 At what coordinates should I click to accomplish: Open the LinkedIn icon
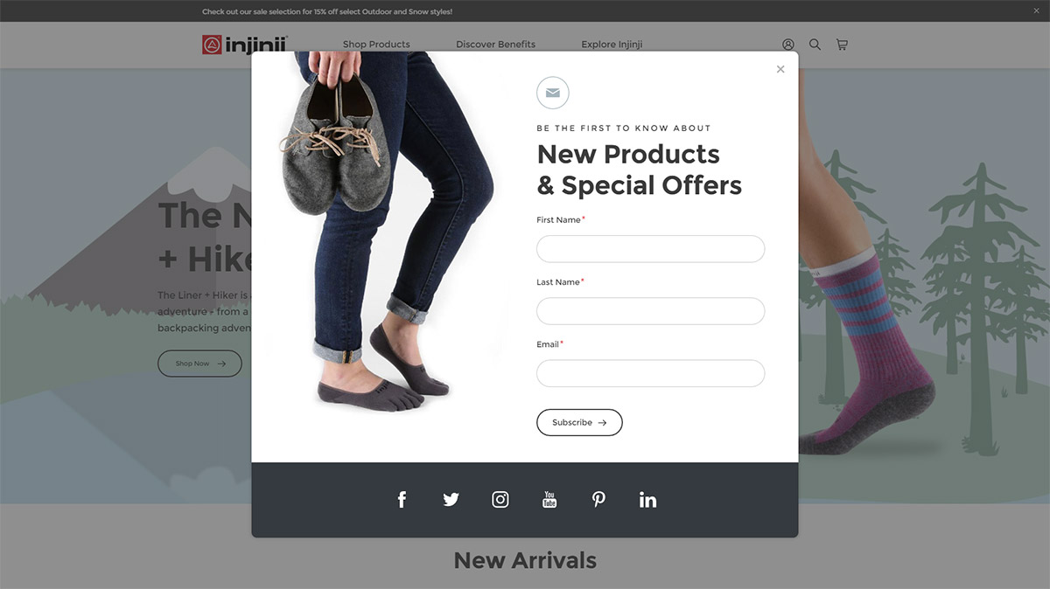[647, 500]
